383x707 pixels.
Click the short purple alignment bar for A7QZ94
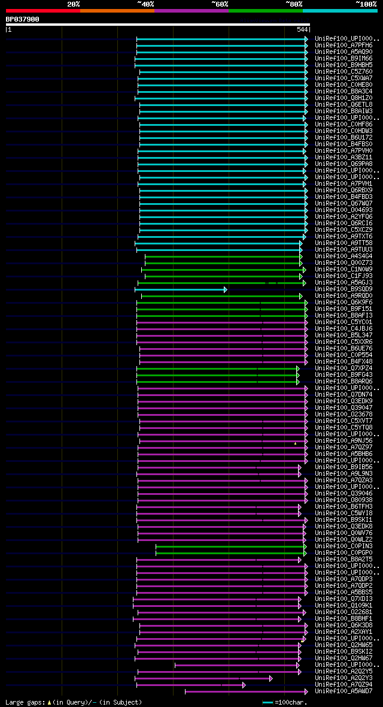(x=191, y=685)
